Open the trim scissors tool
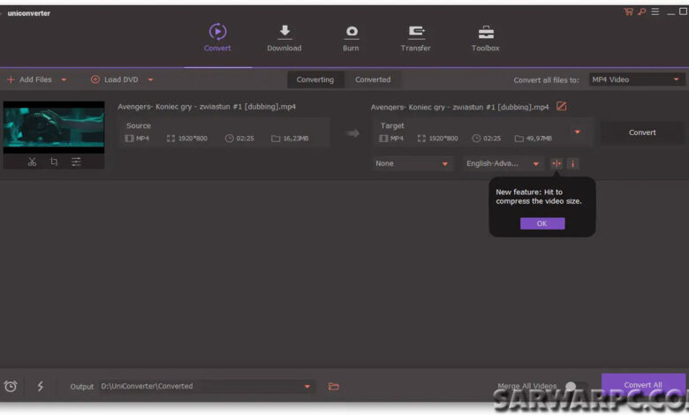Screen dimensions: 689x415 [x=32, y=162]
